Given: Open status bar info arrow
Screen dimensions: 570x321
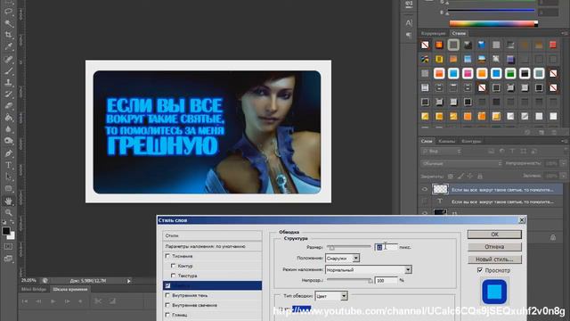Looking at the screenshot, I should pos(128,281).
